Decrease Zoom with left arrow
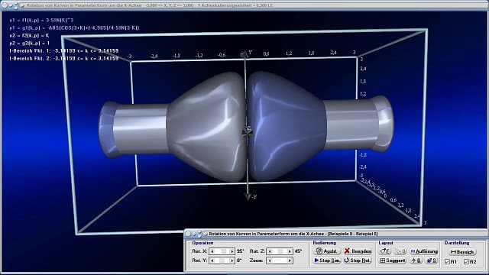489x275 pixels. pyautogui.click(x=270, y=260)
